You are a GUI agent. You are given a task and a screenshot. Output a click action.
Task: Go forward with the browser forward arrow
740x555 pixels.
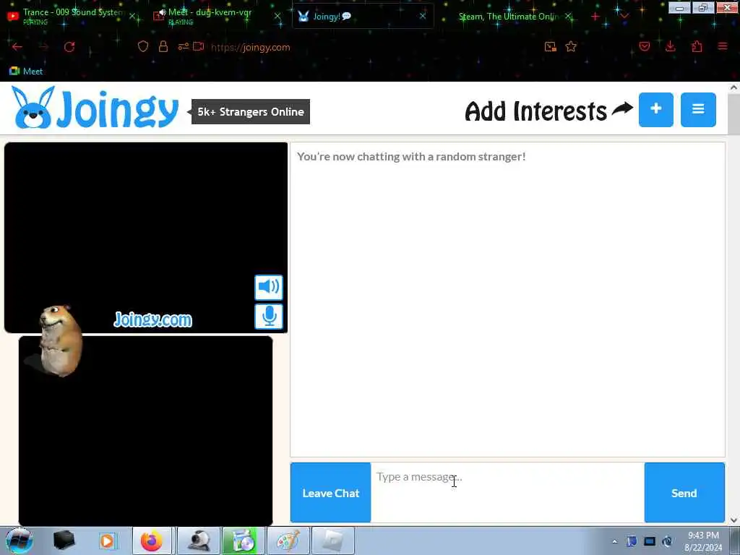[x=43, y=47]
